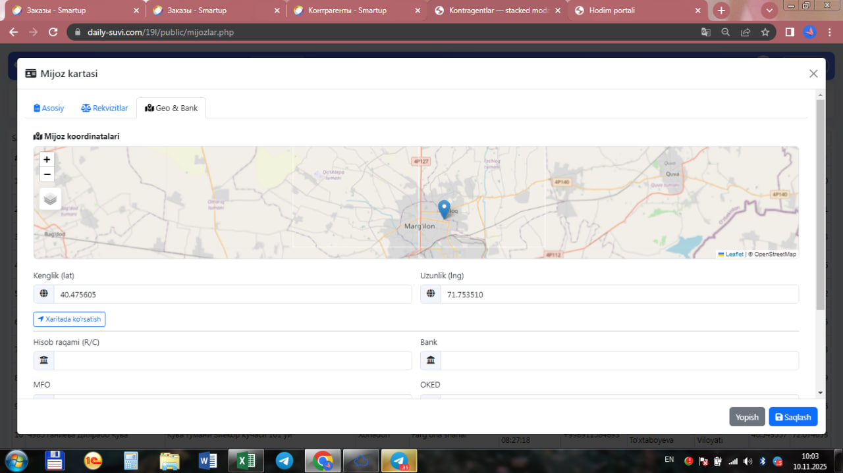The image size is (843, 473).
Task: Click the blue map location marker
Action: [x=444, y=209]
